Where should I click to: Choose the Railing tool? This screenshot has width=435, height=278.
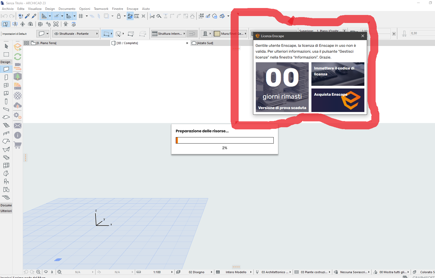point(6,133)
